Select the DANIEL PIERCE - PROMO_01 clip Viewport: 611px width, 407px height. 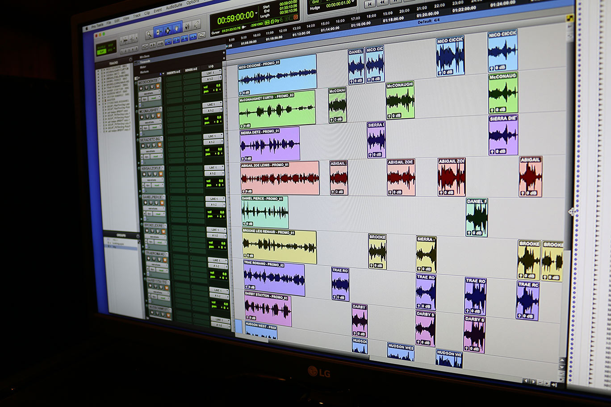click(264, 212)
